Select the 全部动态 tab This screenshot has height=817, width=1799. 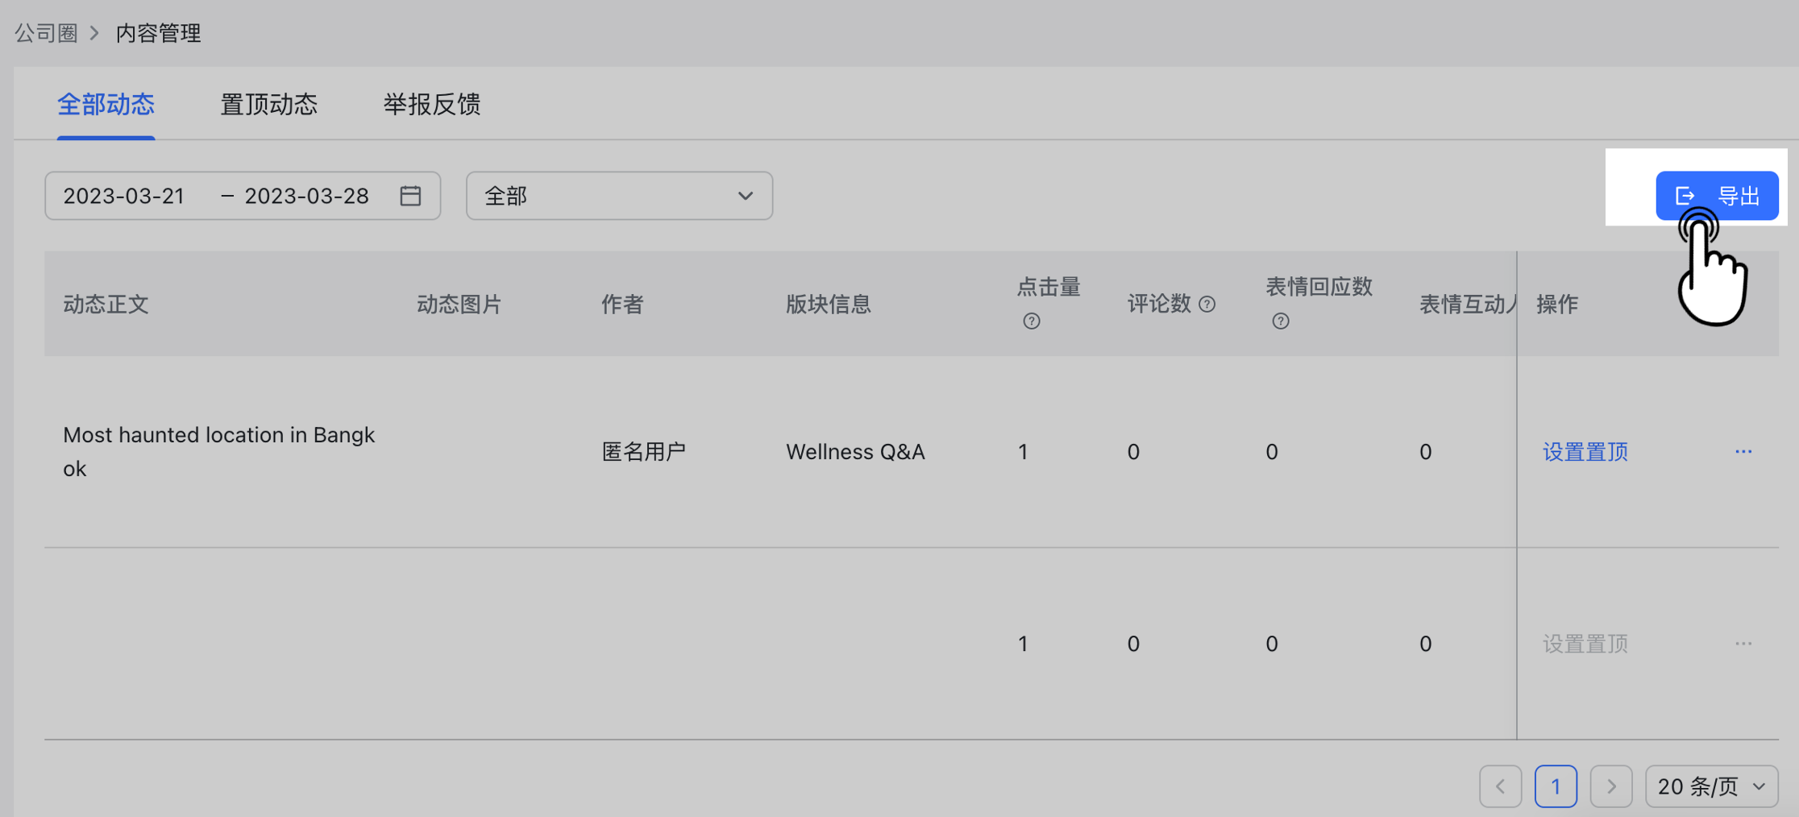tap(106, 104)
